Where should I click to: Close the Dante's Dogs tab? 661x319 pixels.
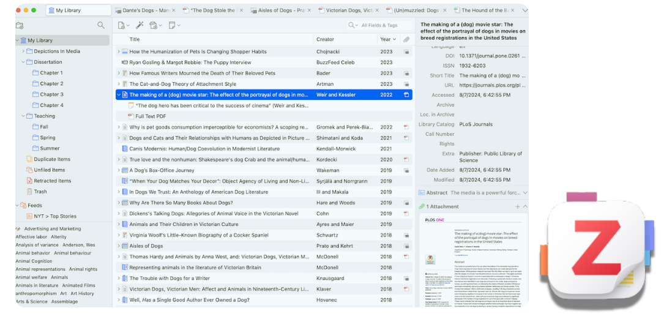(x=173, y=10)
